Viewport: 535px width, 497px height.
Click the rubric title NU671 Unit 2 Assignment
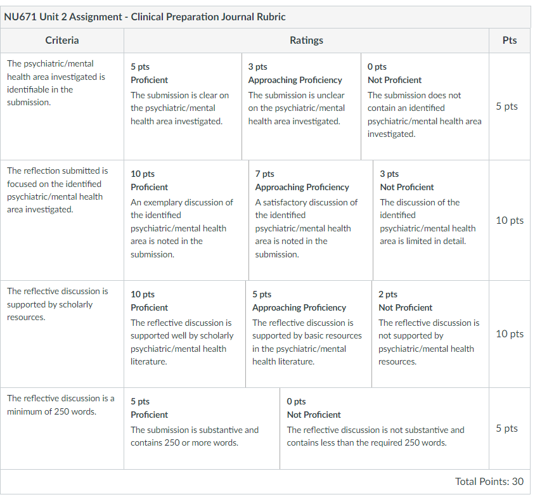(145, 16)
